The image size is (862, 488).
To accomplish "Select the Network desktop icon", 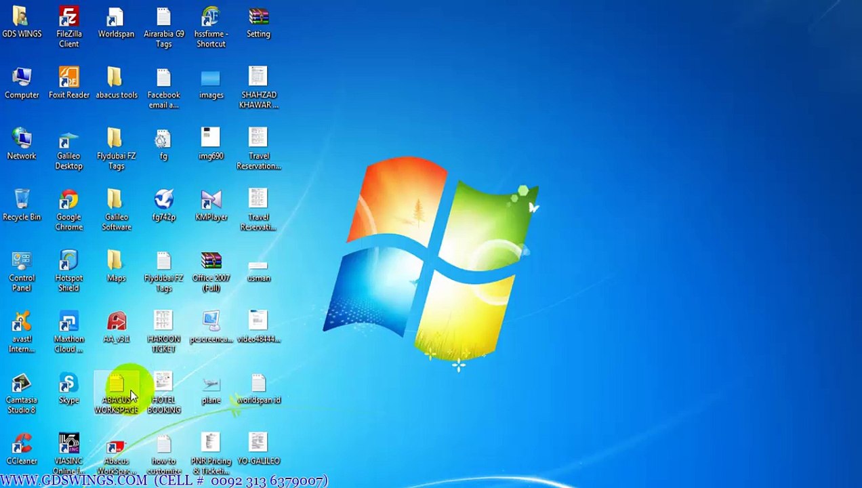I will pos(22,144).
